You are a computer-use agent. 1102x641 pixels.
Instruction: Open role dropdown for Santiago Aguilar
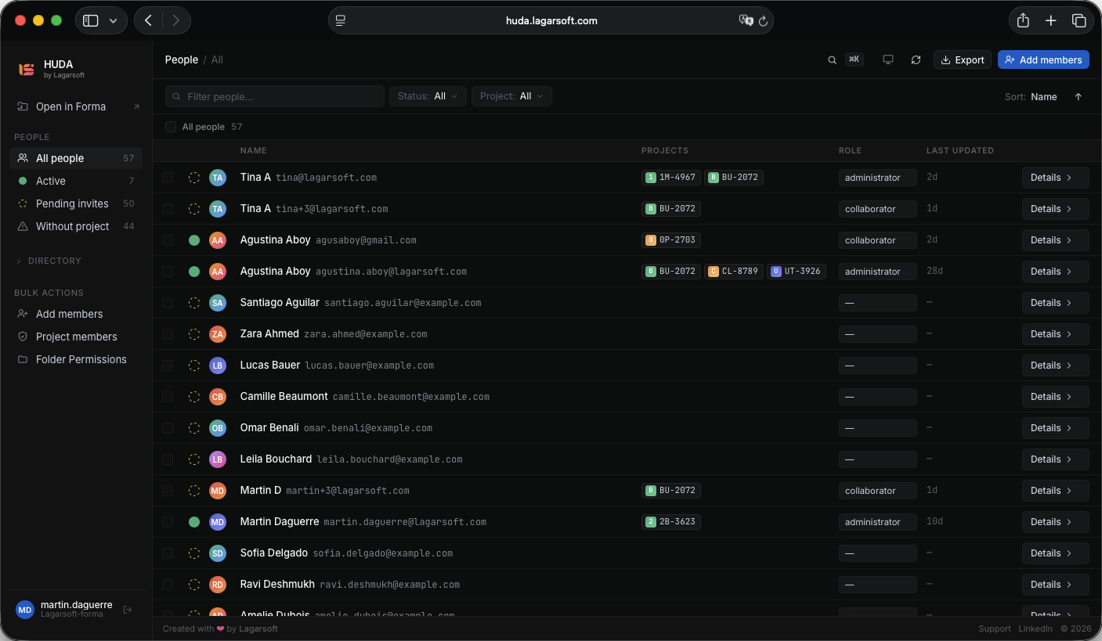coord(877,303)
